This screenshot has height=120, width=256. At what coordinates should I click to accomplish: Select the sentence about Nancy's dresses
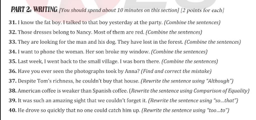(81, 32)
